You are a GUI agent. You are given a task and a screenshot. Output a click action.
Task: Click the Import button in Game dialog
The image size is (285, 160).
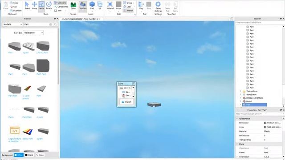coord(126,102)
